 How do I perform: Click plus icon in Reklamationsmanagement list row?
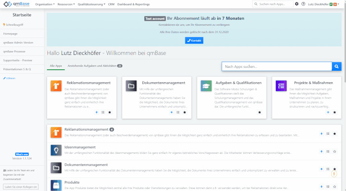(x=321, y=134)
